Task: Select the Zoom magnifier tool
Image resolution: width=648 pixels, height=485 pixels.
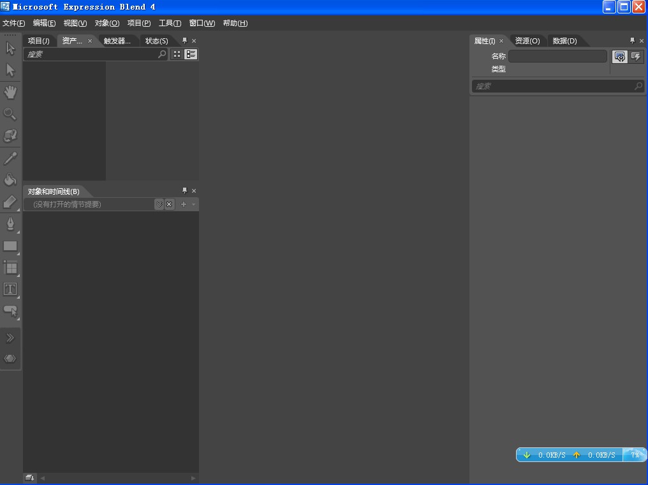Action: [x=10, y=114]
